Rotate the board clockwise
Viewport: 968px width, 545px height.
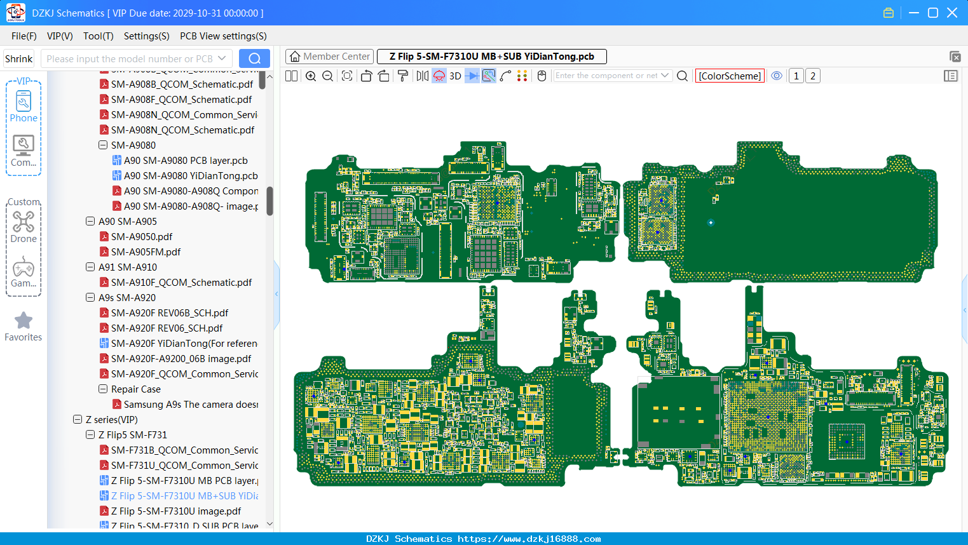coord(383,76)
